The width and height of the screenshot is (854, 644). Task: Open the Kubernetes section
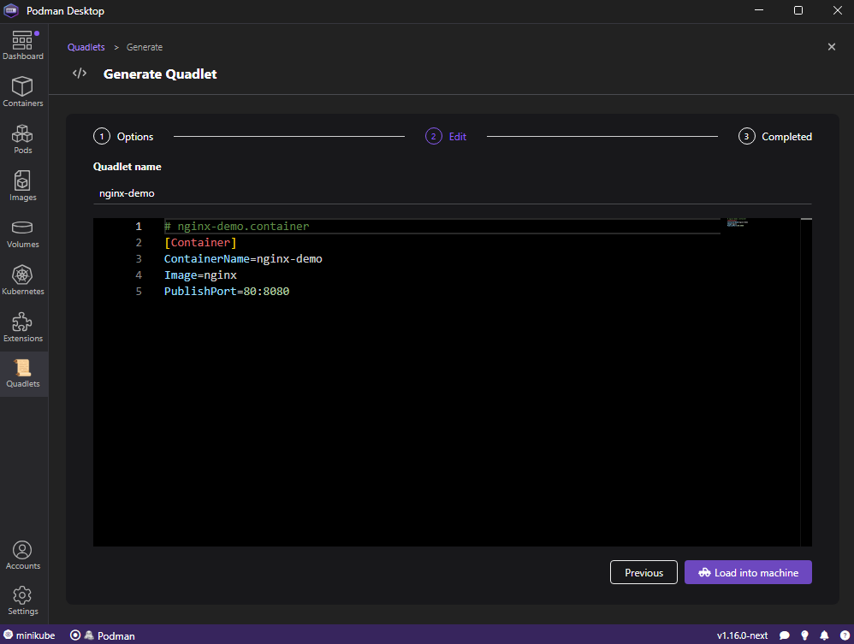(23, 280)
